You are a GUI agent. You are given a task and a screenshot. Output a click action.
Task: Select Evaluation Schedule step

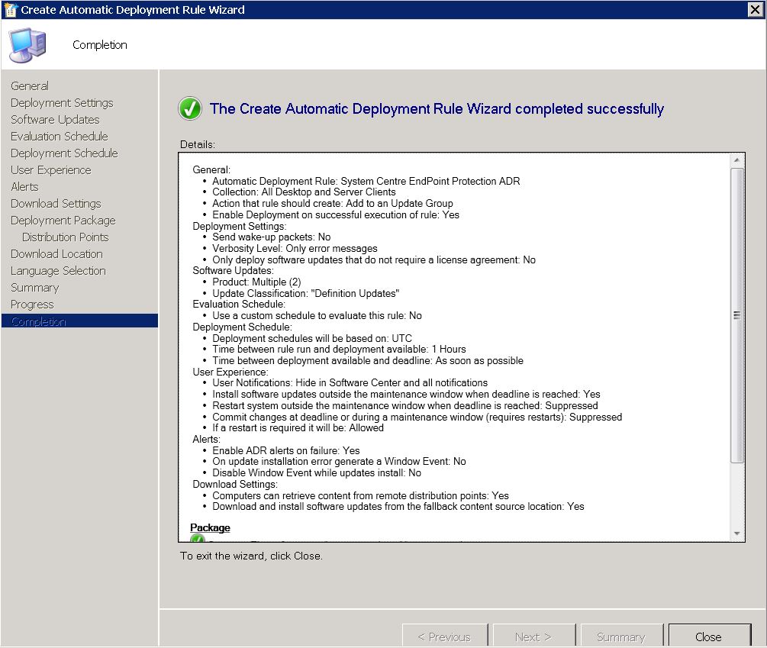pyautogui.click(x=60, y=137)
